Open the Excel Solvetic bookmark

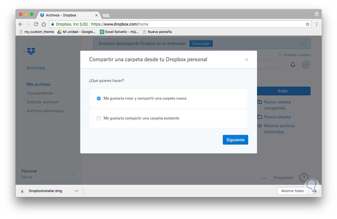point(119,32)
